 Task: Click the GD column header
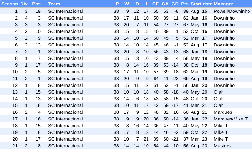(175, 4)
